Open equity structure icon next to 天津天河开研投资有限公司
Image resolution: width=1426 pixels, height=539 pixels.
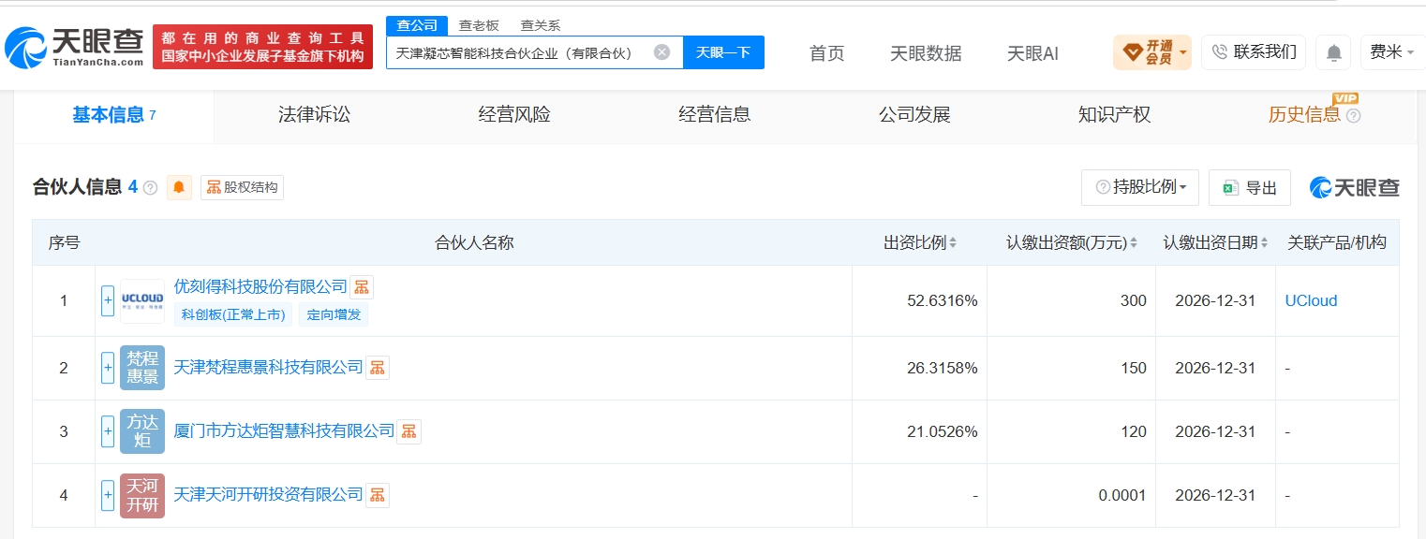(x=377, y=495)
